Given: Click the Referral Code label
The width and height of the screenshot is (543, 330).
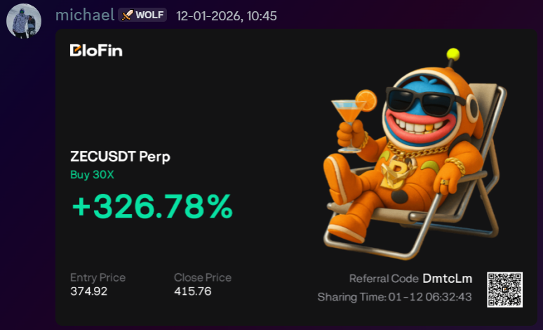Looking at the screenshot, I should click(x=384, y=279).
